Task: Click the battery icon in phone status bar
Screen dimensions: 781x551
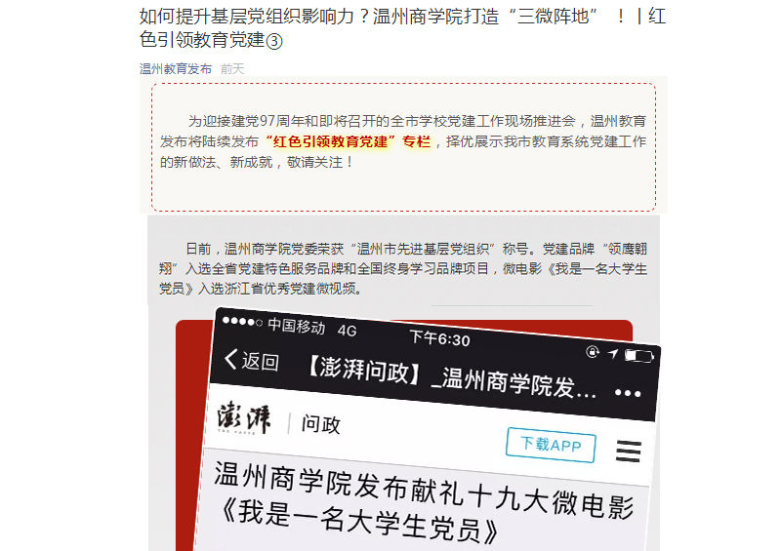Action: pos(639,356)
